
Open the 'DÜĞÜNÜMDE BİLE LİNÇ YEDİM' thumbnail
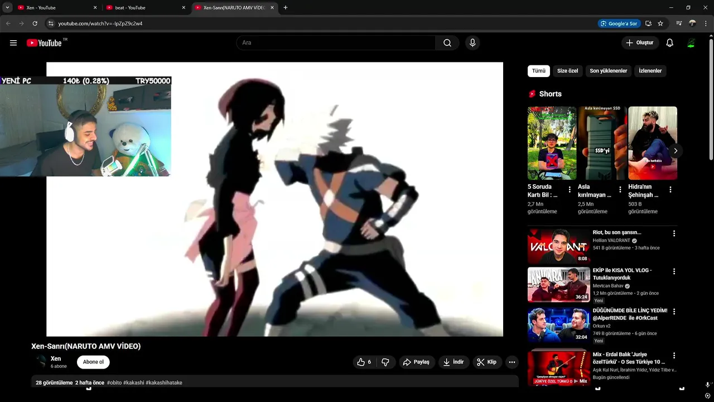click(559, 325)
